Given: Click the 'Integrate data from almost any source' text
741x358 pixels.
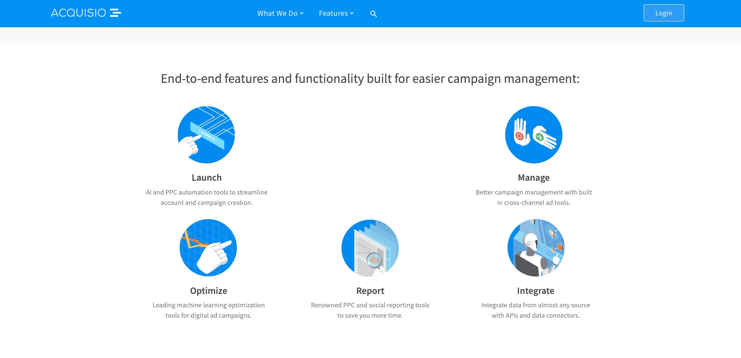Looking at the screenshot, I should tap(536, 310).
